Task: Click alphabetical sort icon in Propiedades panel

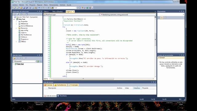Action: click(162, 18)
